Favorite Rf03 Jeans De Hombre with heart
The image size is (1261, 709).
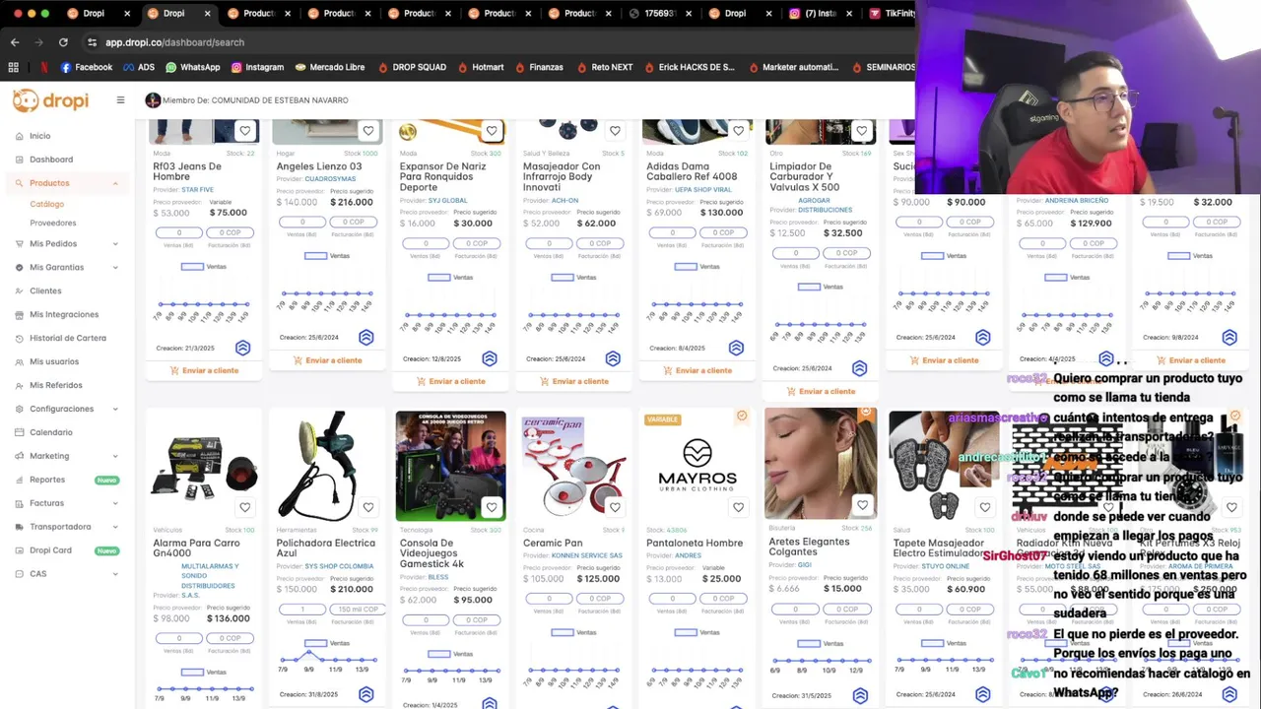245,131
